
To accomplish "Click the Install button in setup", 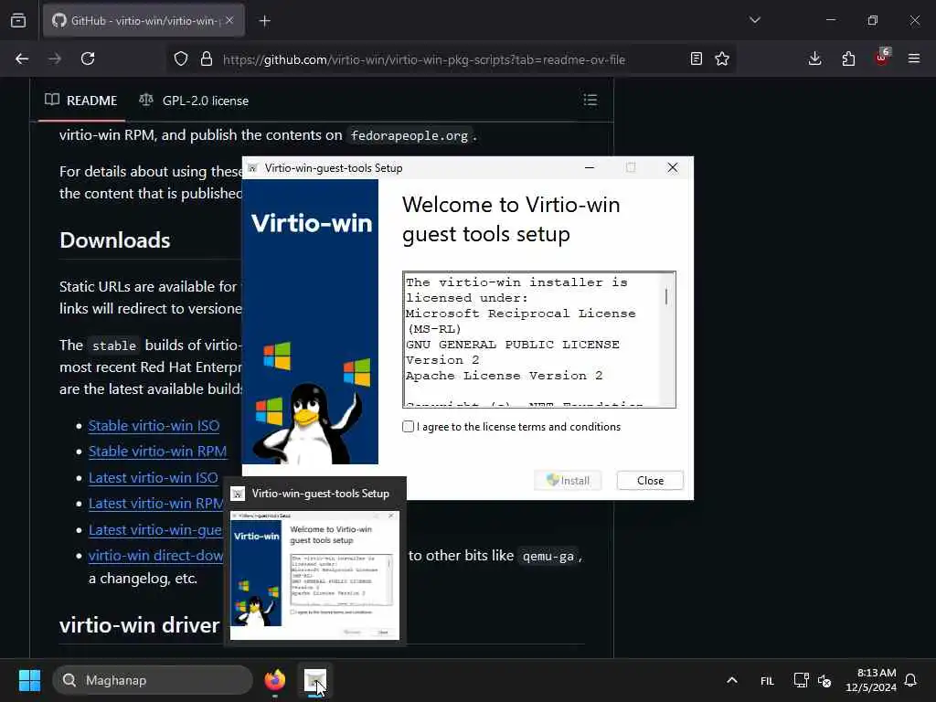I will click(x=568, y=481).
